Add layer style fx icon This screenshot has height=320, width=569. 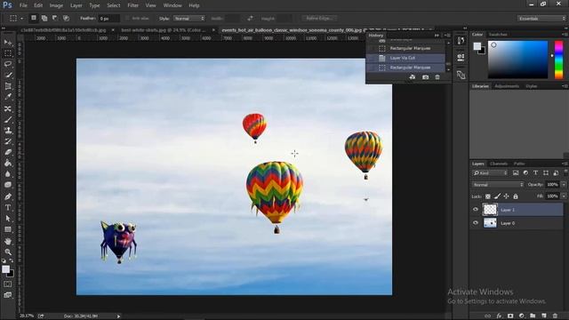click(x=499, y=316)
